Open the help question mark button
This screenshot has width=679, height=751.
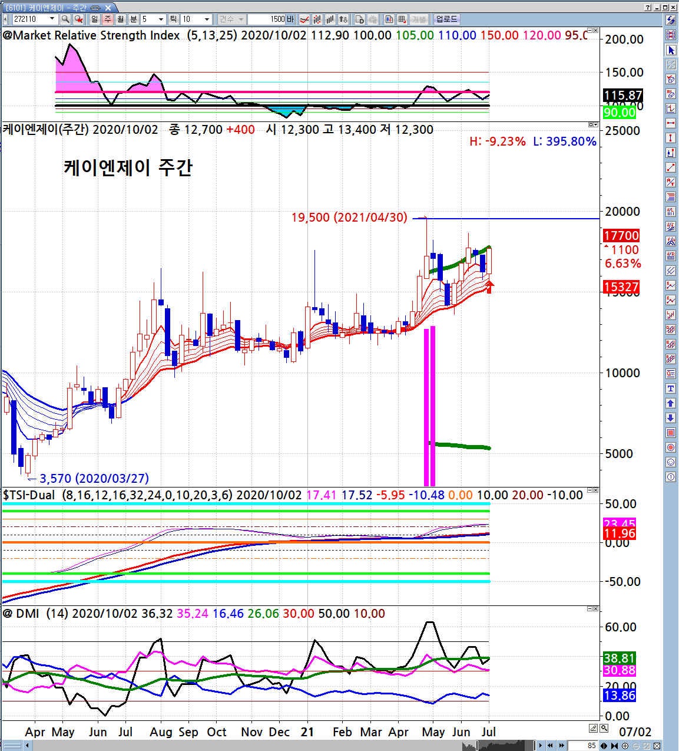[x=648, y=8]
